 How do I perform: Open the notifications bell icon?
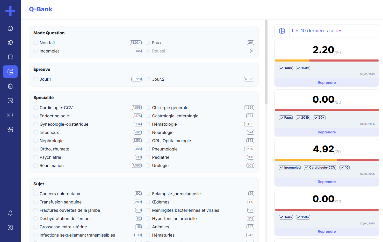point(10,213)
